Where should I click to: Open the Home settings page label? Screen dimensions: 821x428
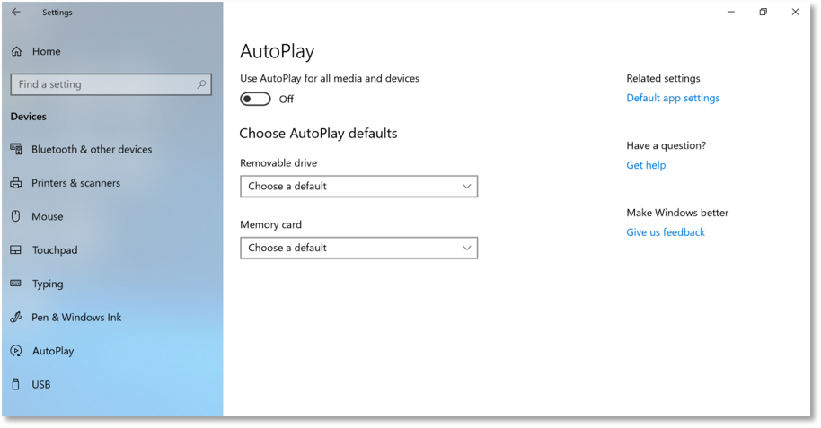point(46,51)
